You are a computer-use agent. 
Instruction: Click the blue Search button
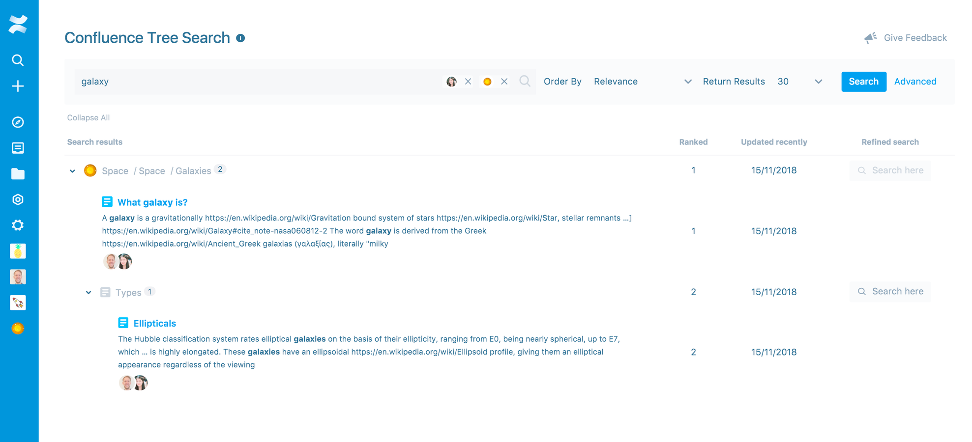(863, 82)
